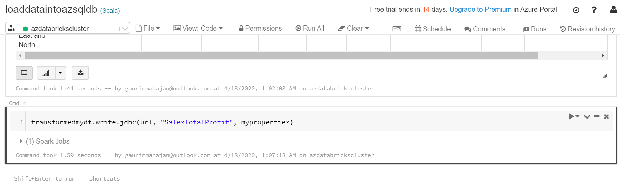Open the Clear dropdown menu
Image resolution: width=620 pixels, height=195 pixels.
click(x=353, y=28)
